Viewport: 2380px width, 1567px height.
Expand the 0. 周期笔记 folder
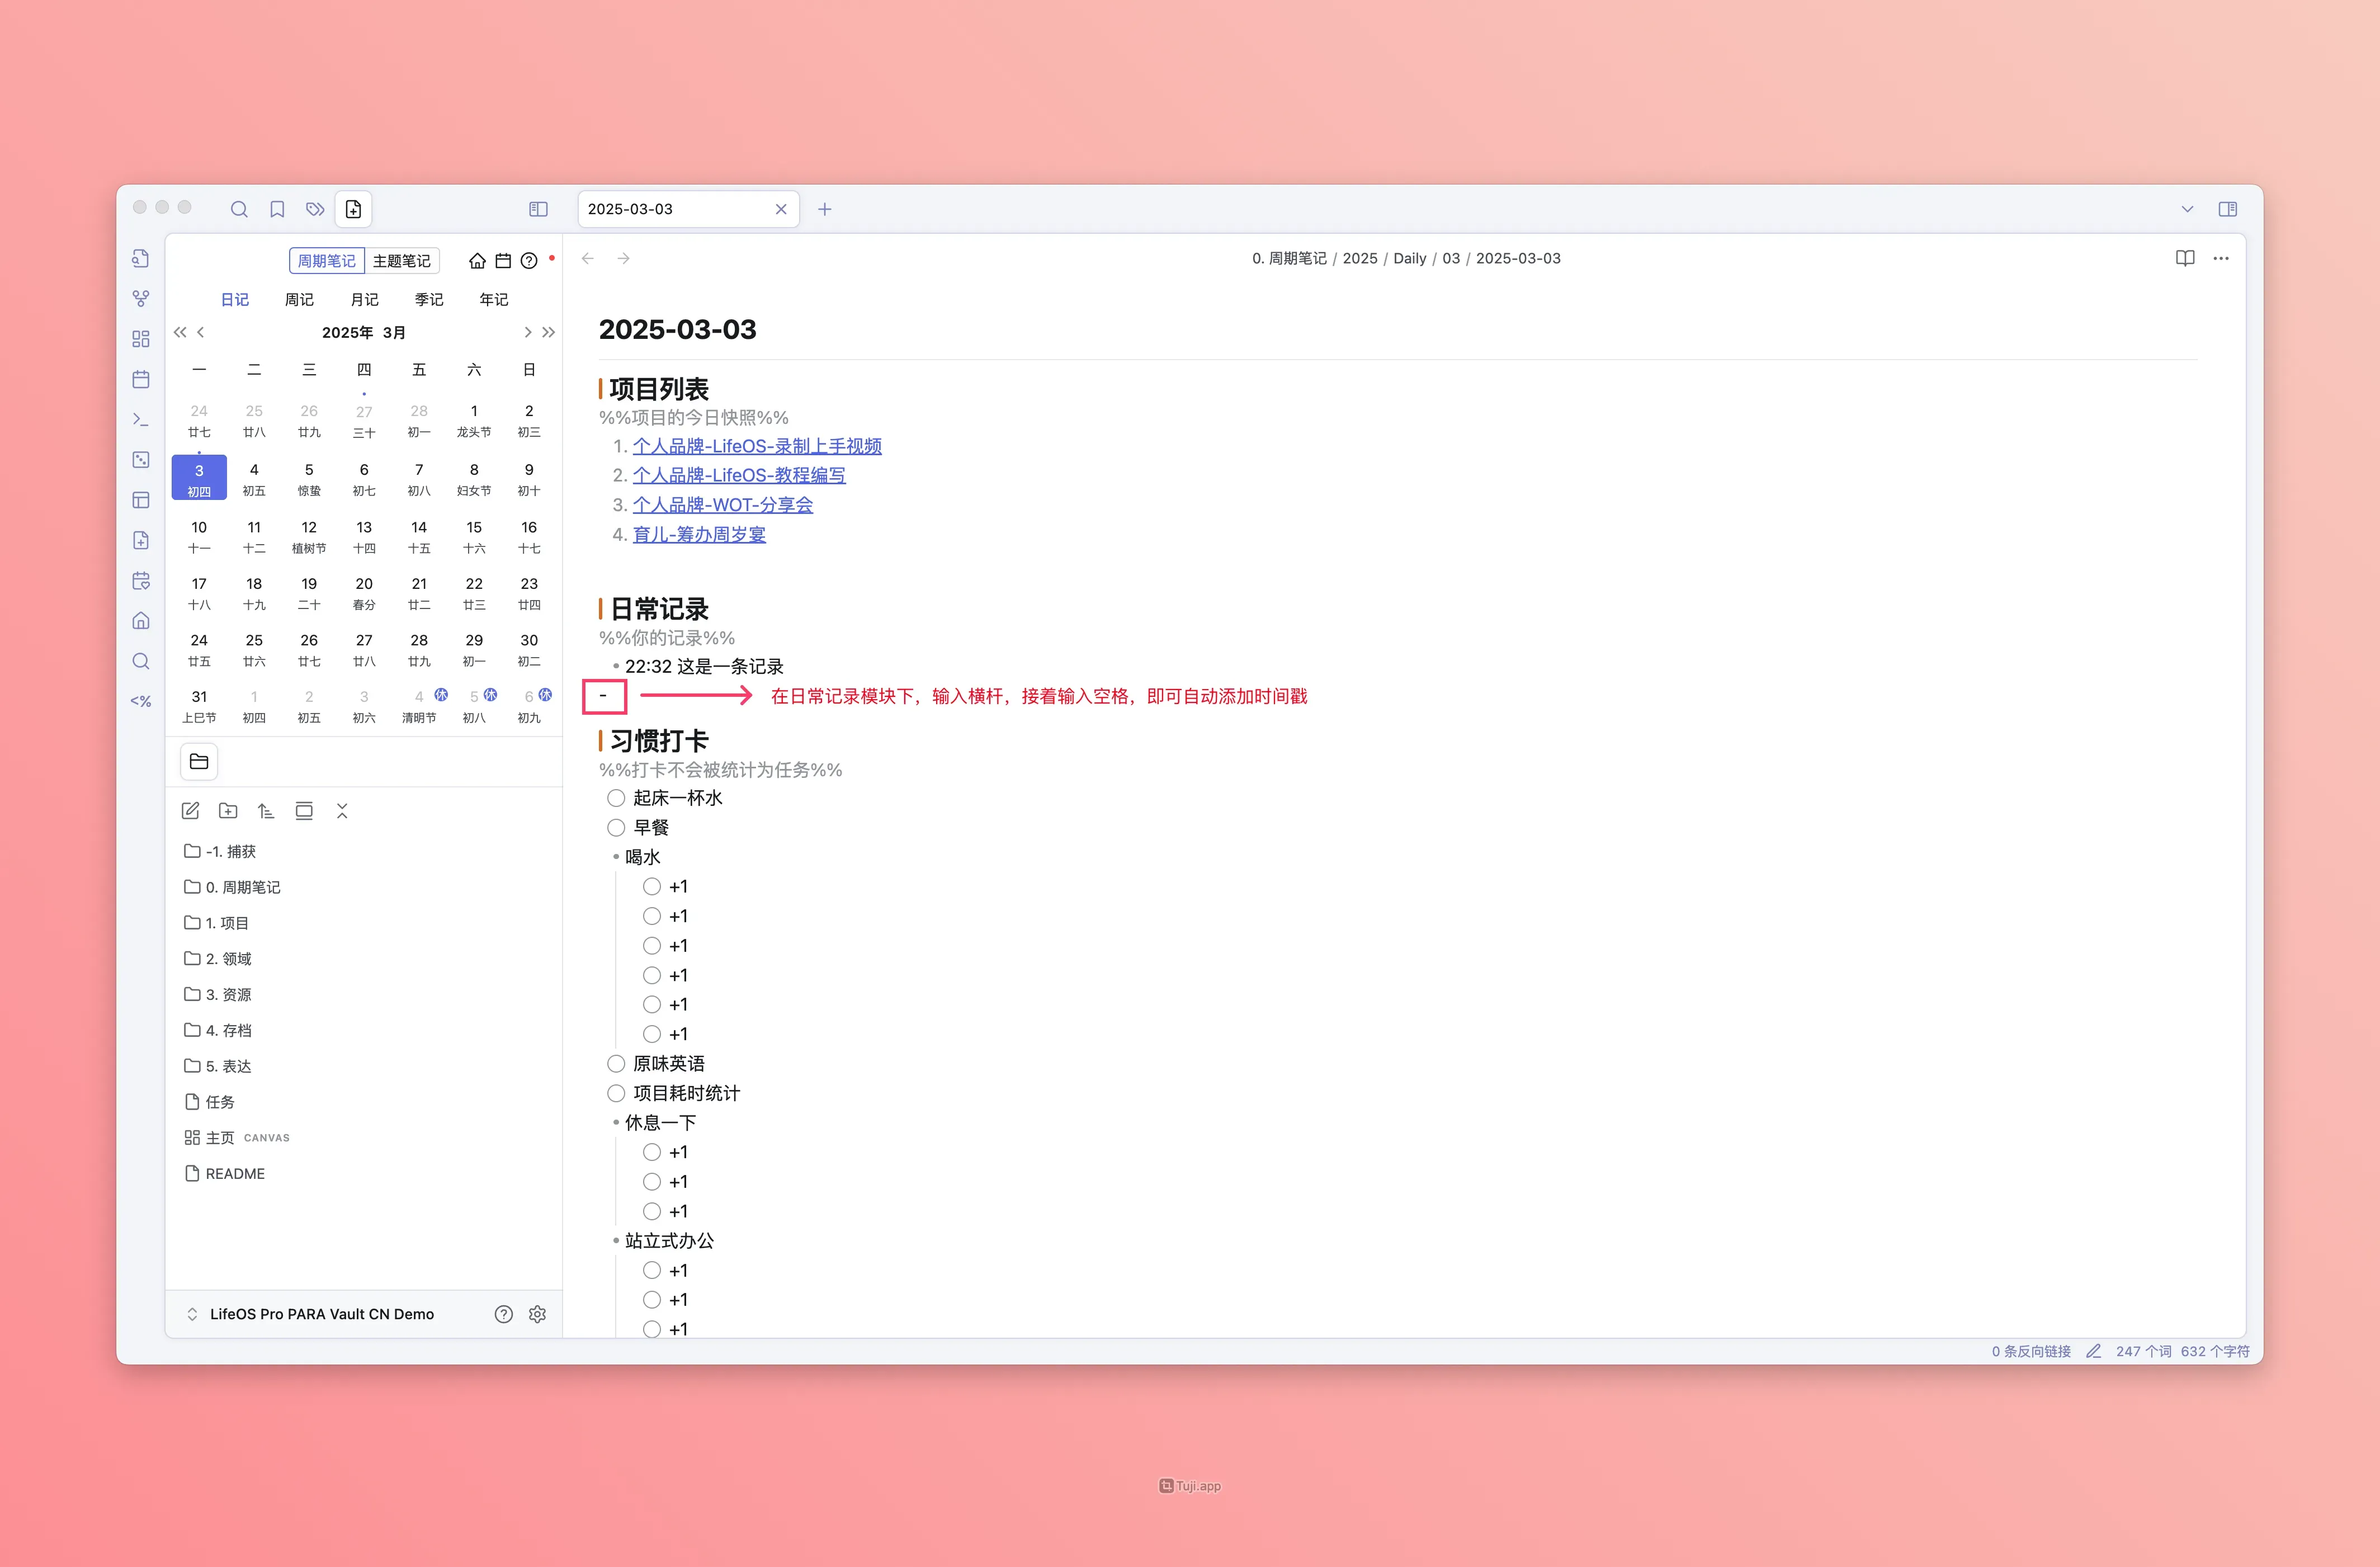tap(242, 887)
